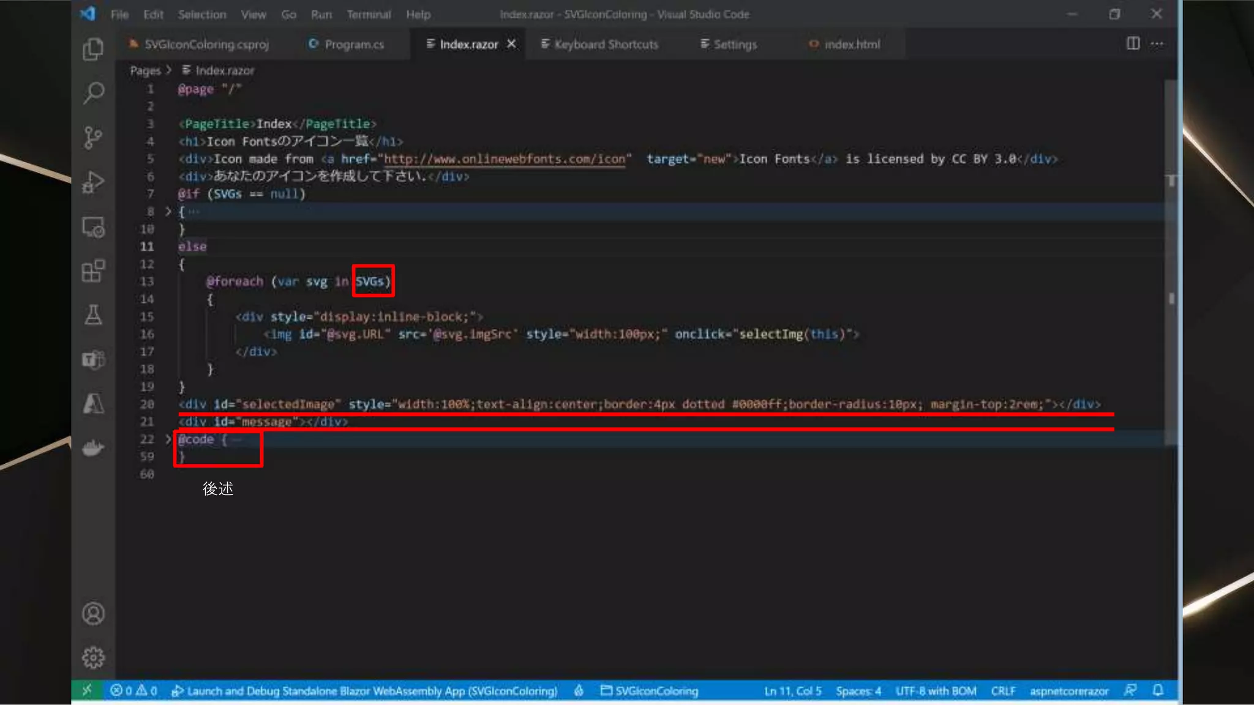The image size is (1254, 705).
Task: Open the Explorer view in activity bar
Action: 93,49
